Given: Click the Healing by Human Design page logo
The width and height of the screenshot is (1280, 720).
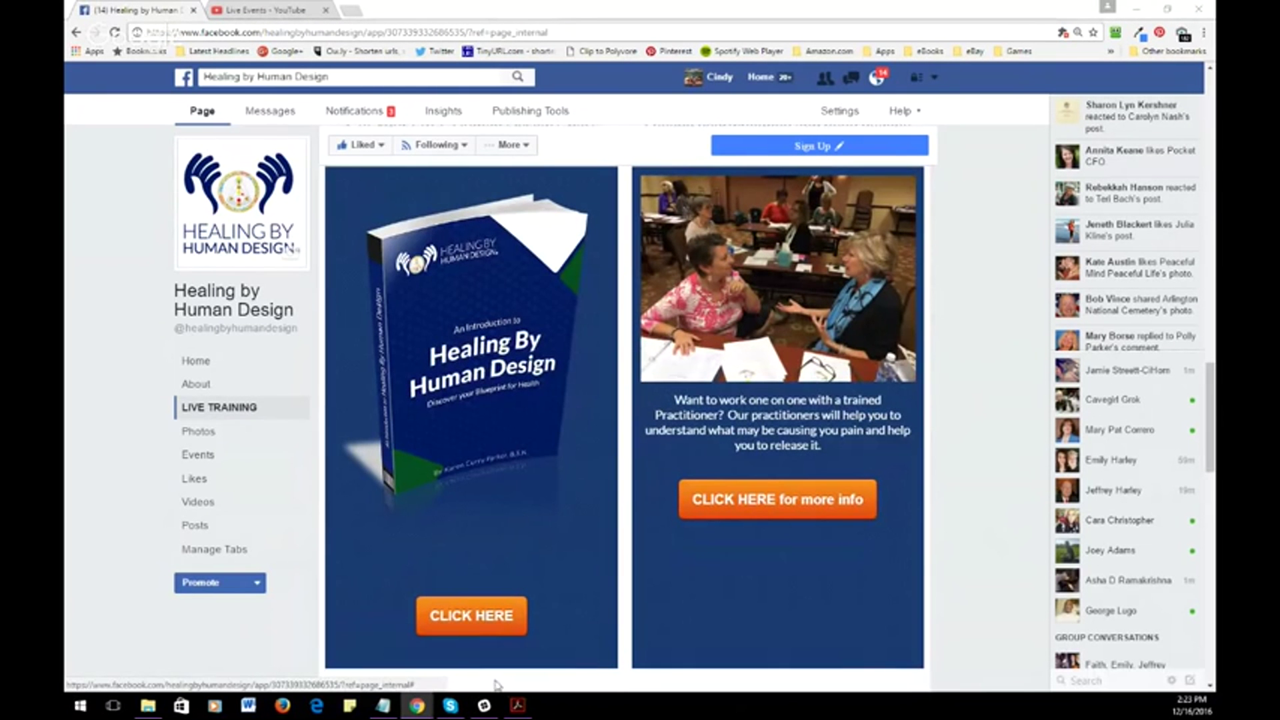Looking at the screenshot, I should (241, 203).
